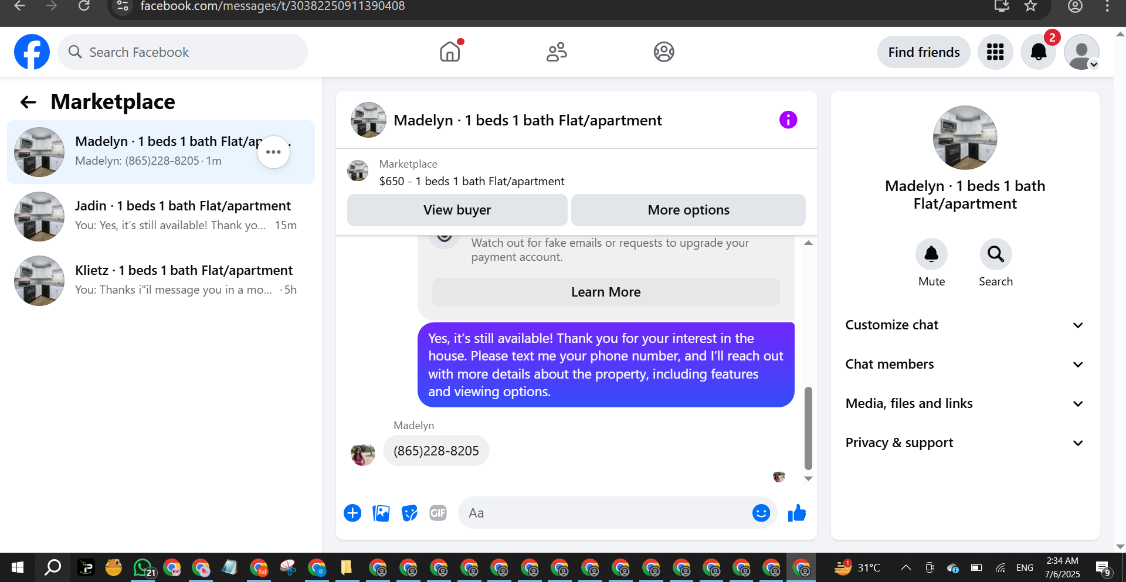Open the Klietz conversation in the list

click(x=161, y=281)
